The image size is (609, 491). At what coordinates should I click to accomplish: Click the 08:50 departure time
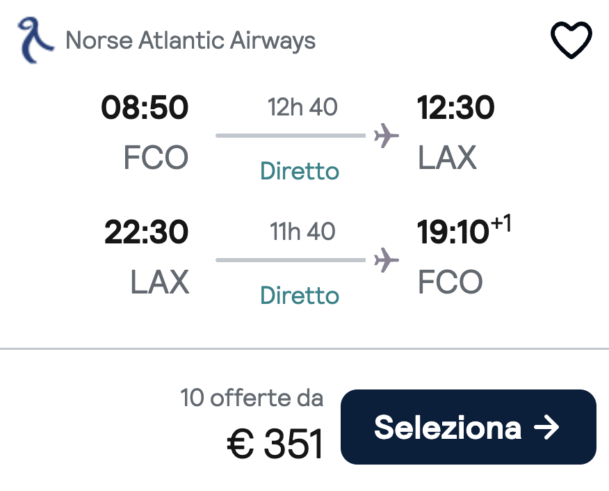145,107
